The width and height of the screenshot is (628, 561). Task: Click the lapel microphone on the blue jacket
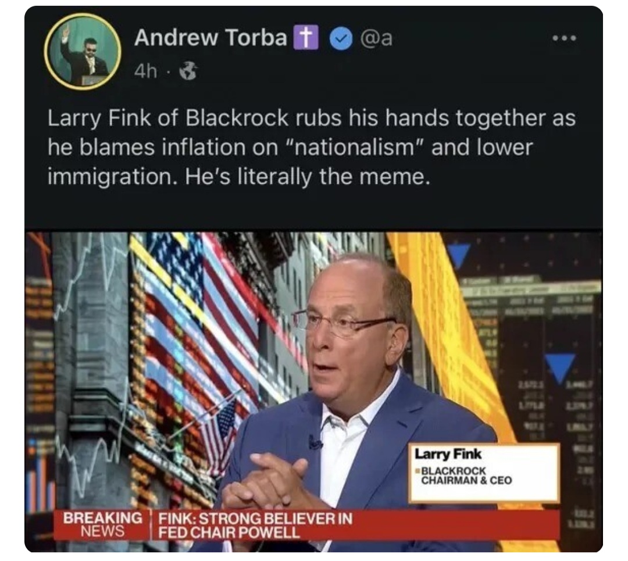pyautogui.click(x=315, y=443)
